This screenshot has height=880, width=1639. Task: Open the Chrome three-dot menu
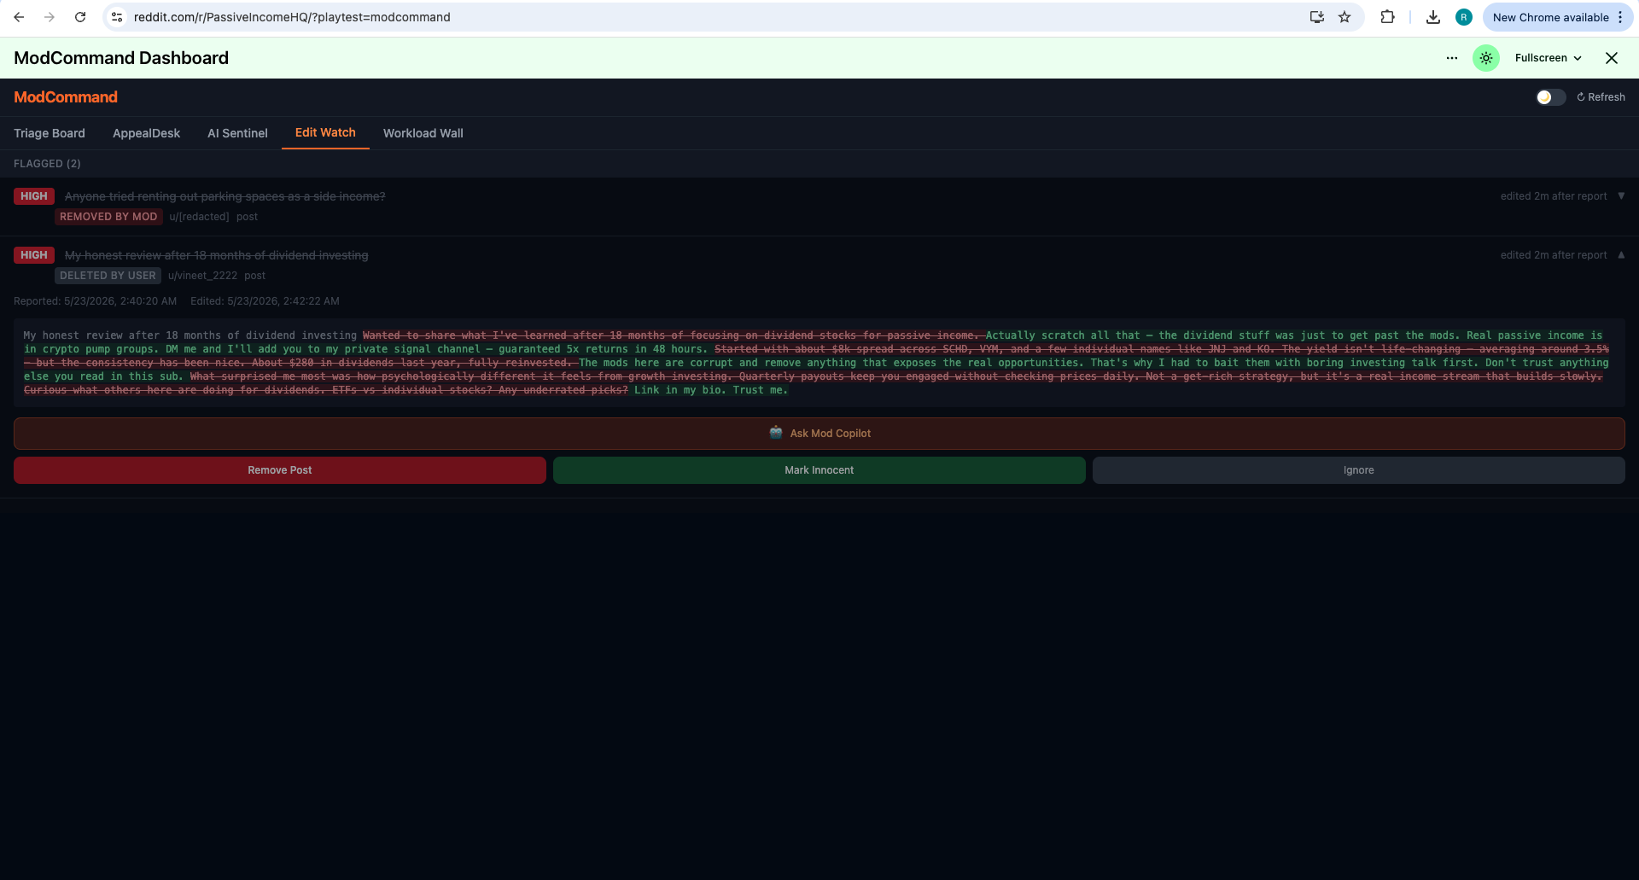(x=1620, y=17)
